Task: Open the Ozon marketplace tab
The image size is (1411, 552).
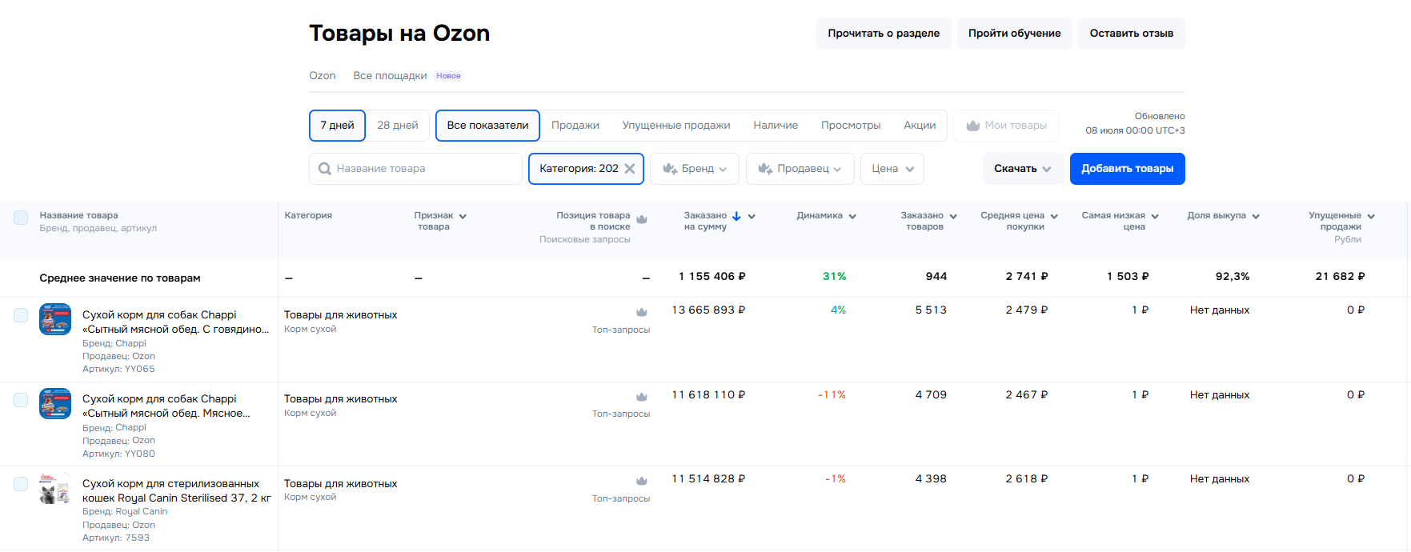Action: tap(323, 76)
